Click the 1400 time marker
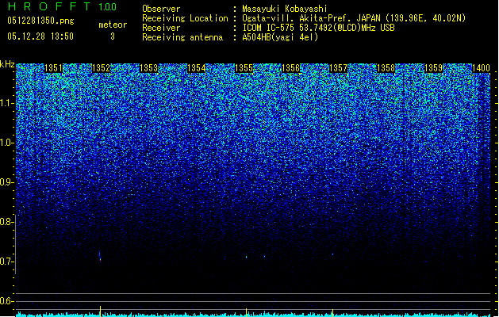This screenshot has height=317, width=499. pyautogui.click(x=481, y=68)
